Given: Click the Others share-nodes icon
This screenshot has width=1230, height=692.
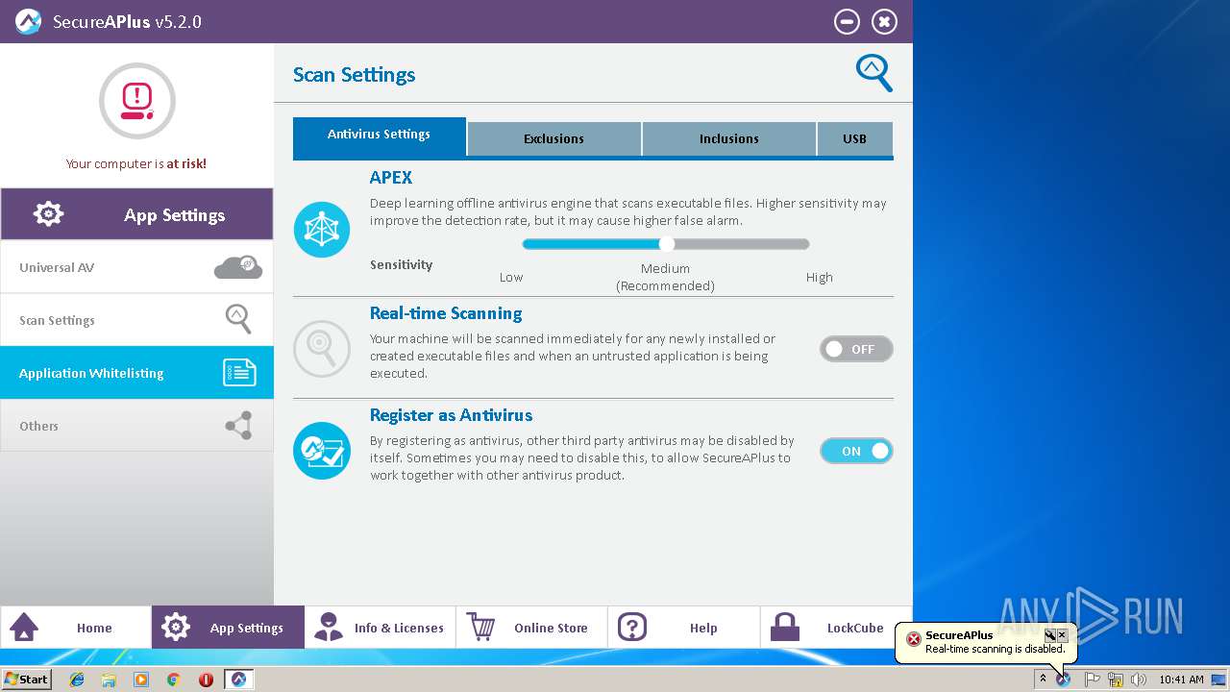Looking at the screenshot, I should tap(239, 426).
